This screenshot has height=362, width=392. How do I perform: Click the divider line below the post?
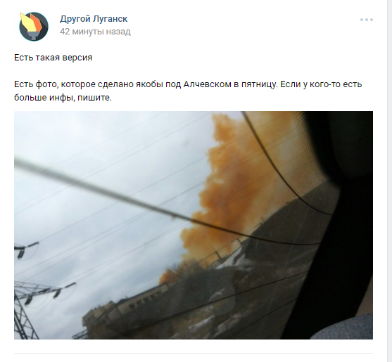coord(194,353)
